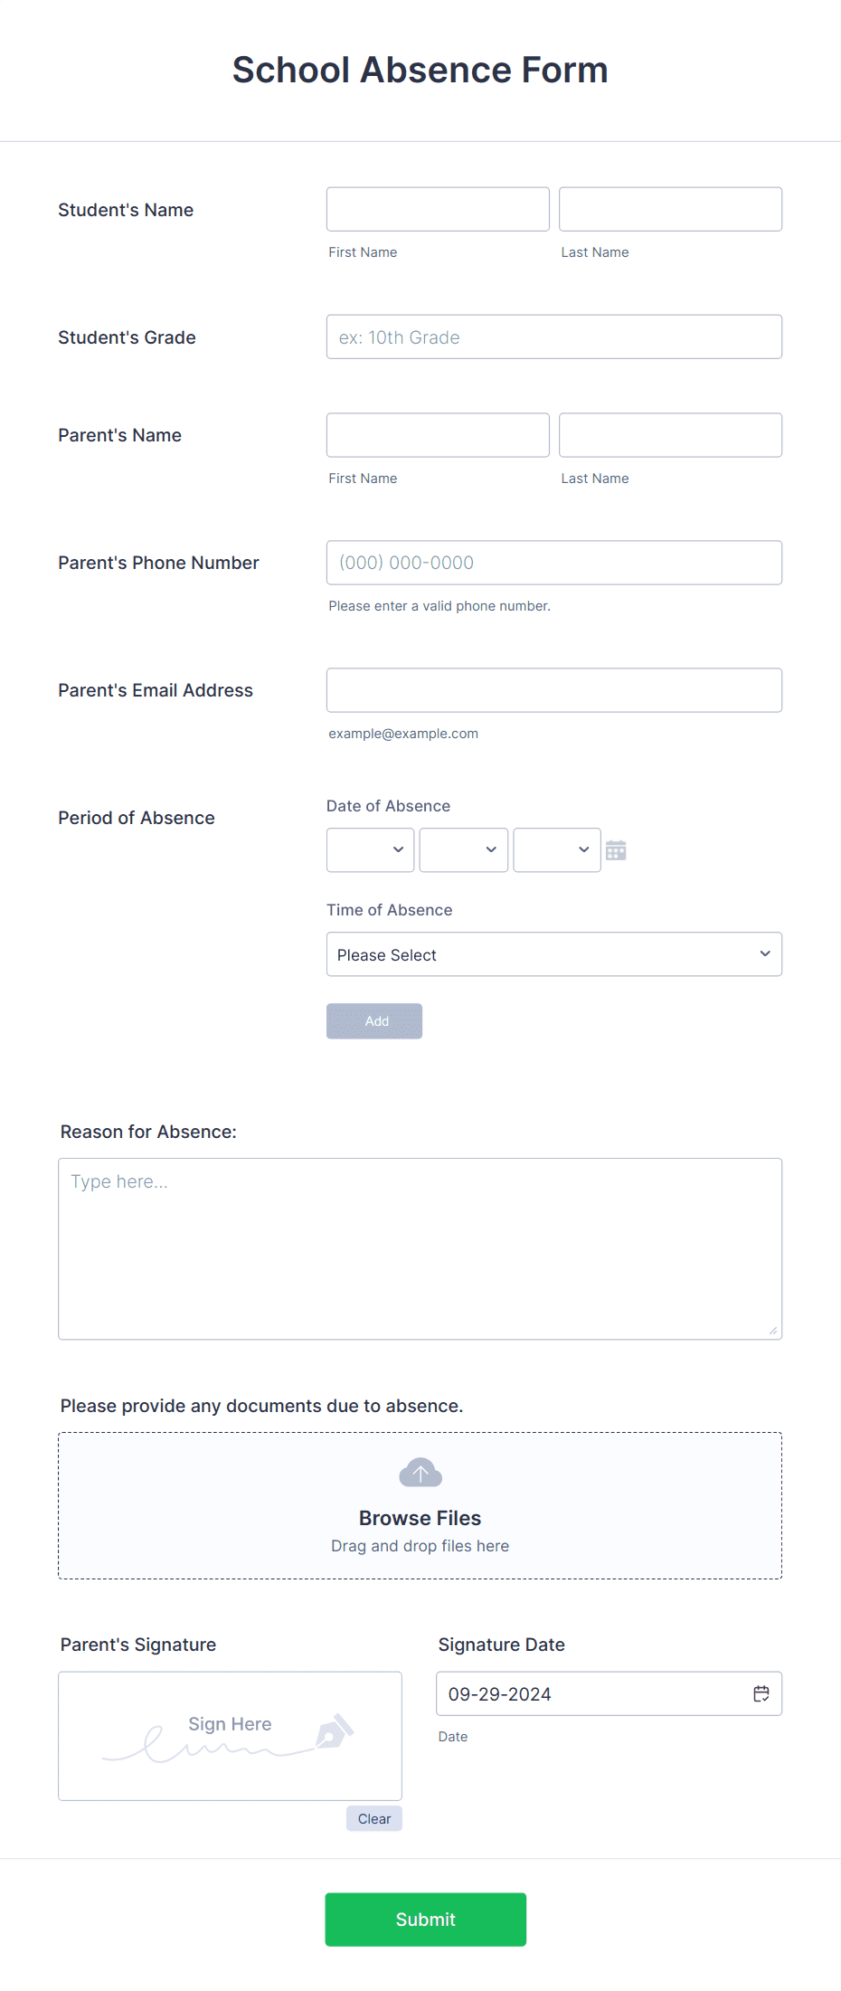Click the student's Last Name field

669,209
